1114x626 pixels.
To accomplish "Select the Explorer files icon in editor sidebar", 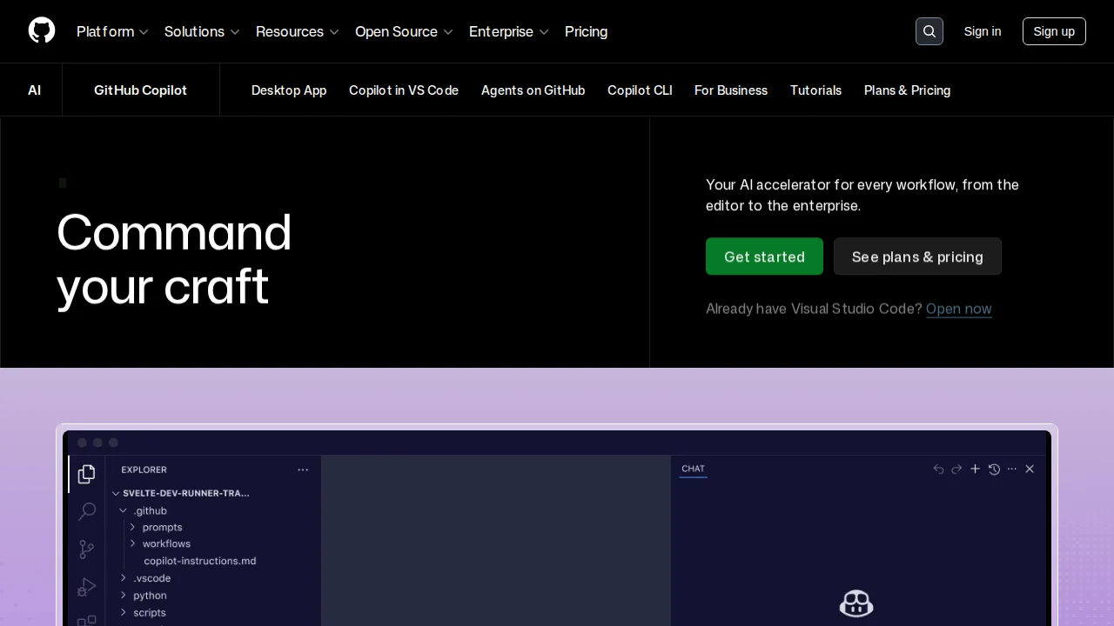I will (86, 474).
